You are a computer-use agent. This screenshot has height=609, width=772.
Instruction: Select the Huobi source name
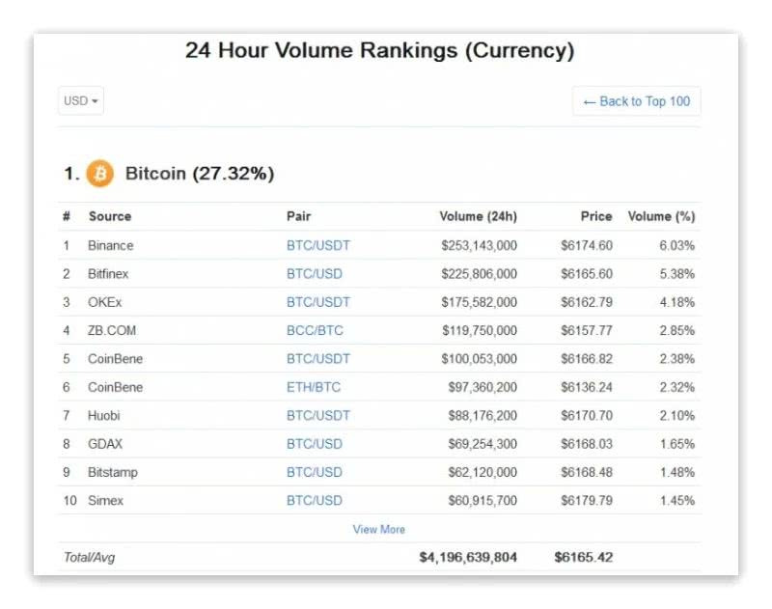click(103, 416)
